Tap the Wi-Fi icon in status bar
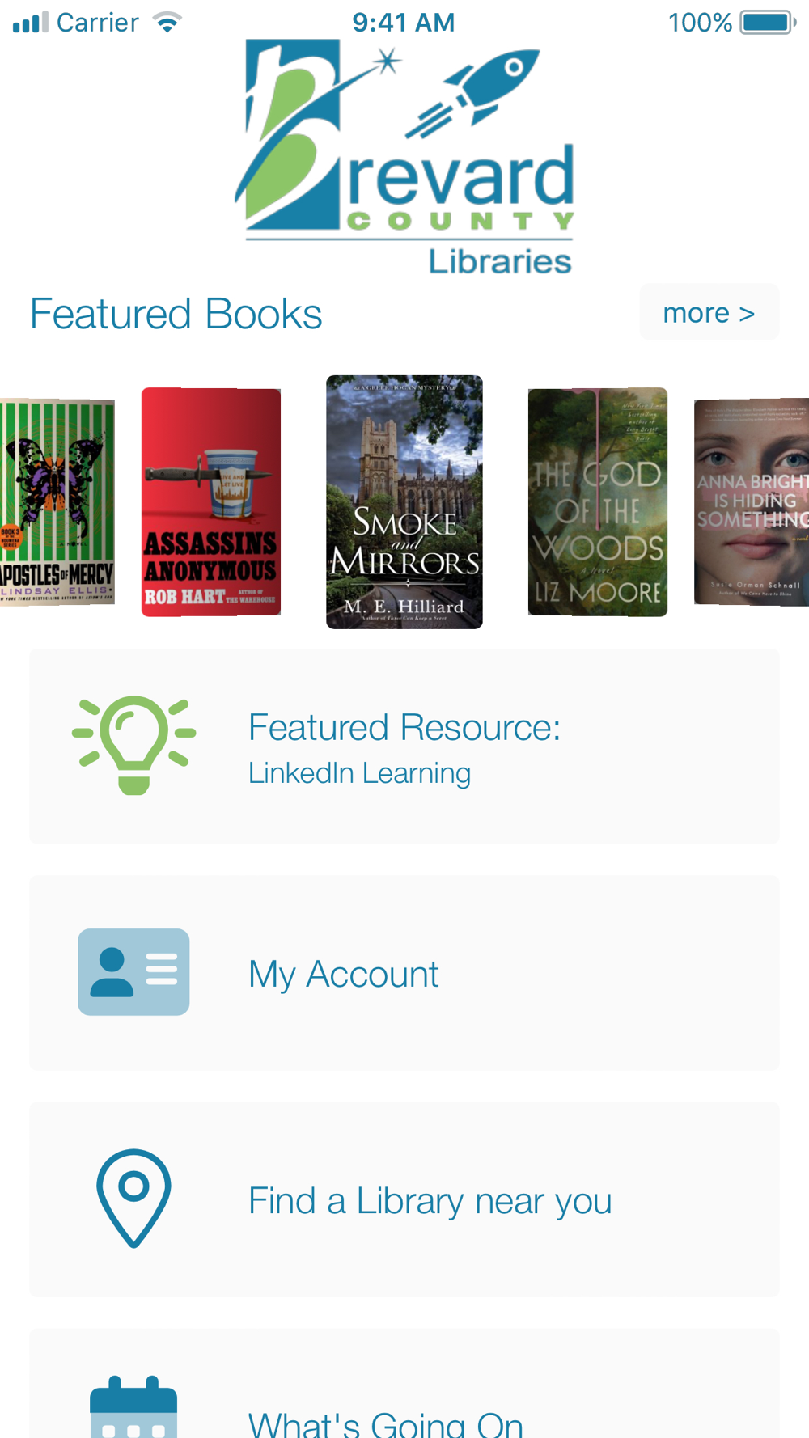 [167, 23]
